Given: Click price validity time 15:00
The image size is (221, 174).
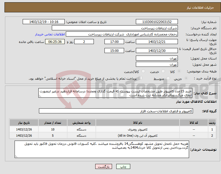Looking at the screenshot, I should pyautogui.click(x=114, y=51).
